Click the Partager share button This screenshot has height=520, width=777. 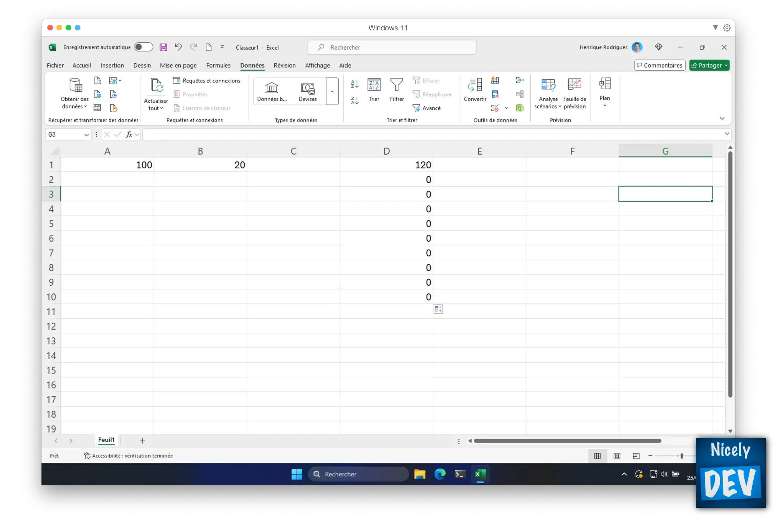tap(709, 65)
